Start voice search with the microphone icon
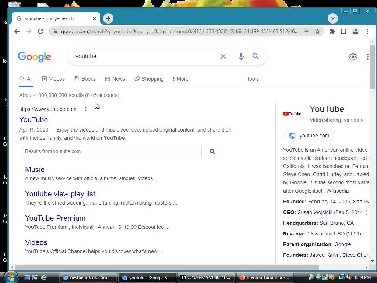The height and width of the screenshot is (283, 377). coord(241,56)
